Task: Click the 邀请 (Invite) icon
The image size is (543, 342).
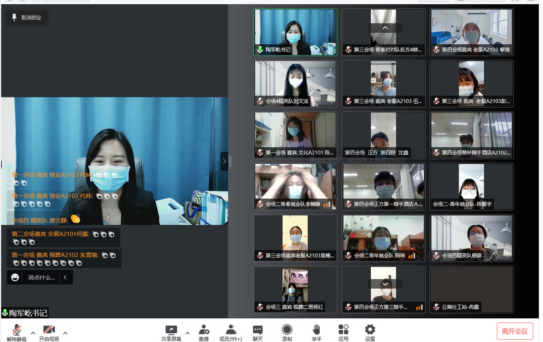Action: (x=203, y=330)
